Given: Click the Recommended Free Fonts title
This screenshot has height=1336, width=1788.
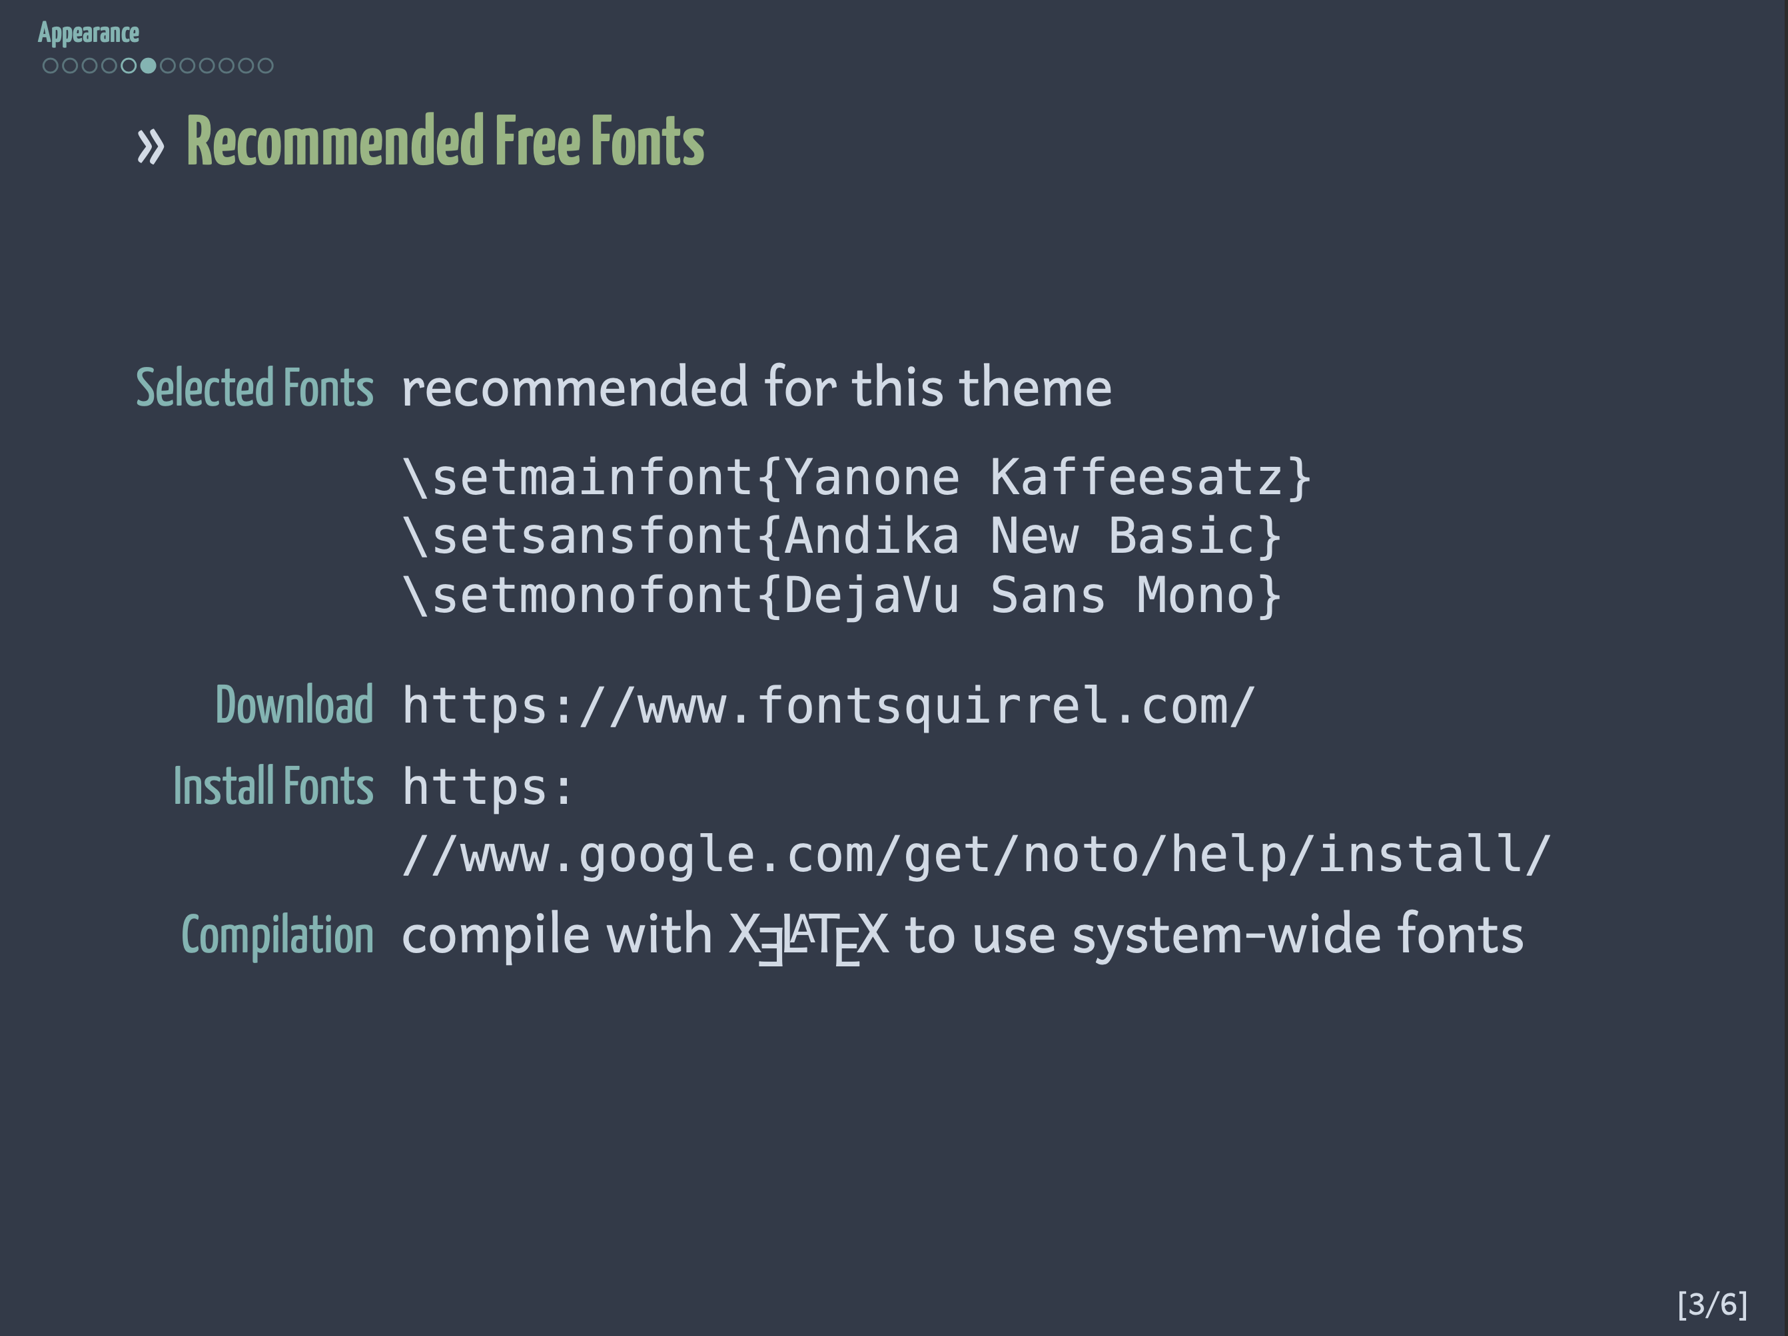Looking at the screenshot, I should [444, 141].
